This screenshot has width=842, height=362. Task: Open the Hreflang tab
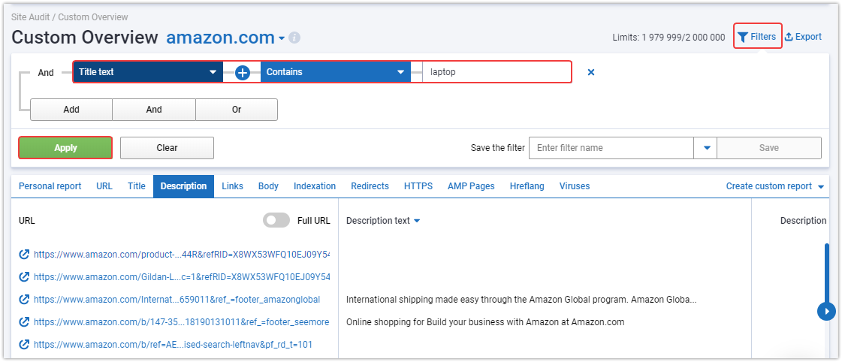pyautogui.click(x=527, y=186)
